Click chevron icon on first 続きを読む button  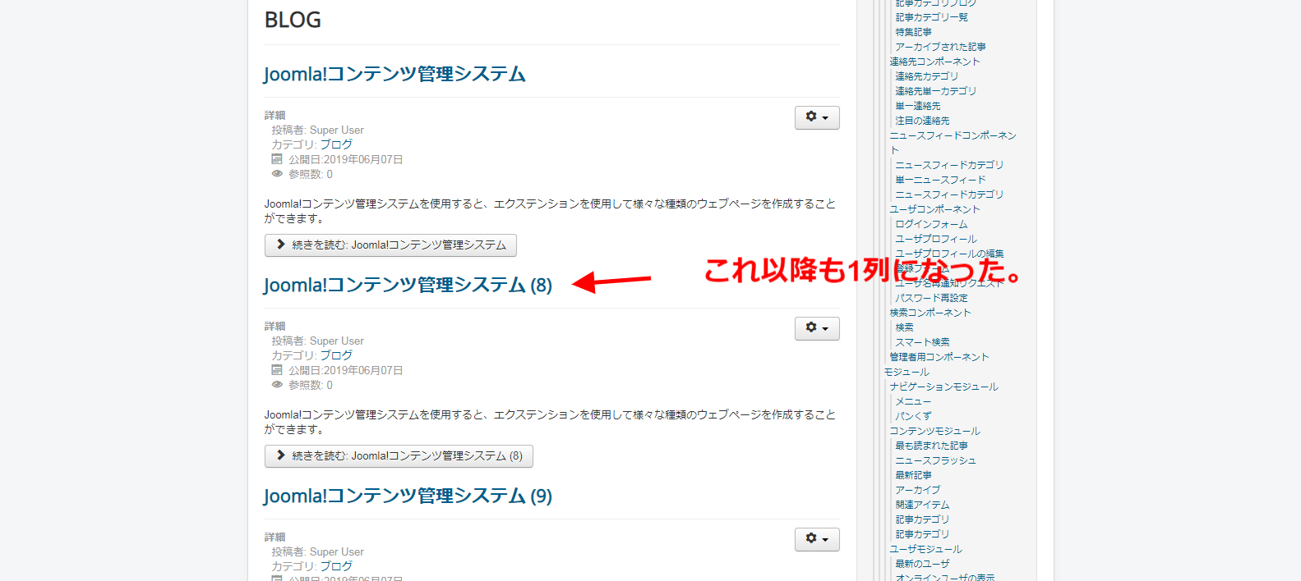[281, 245]
